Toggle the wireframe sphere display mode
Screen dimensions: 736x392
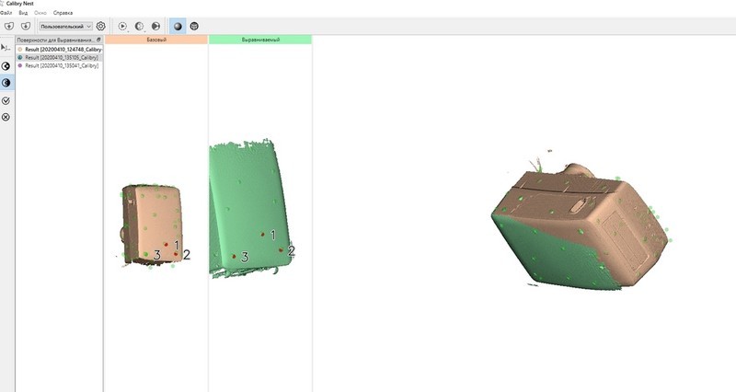coord(194,27)
